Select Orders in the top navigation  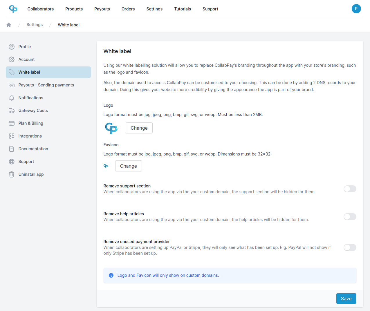point(128,9)
